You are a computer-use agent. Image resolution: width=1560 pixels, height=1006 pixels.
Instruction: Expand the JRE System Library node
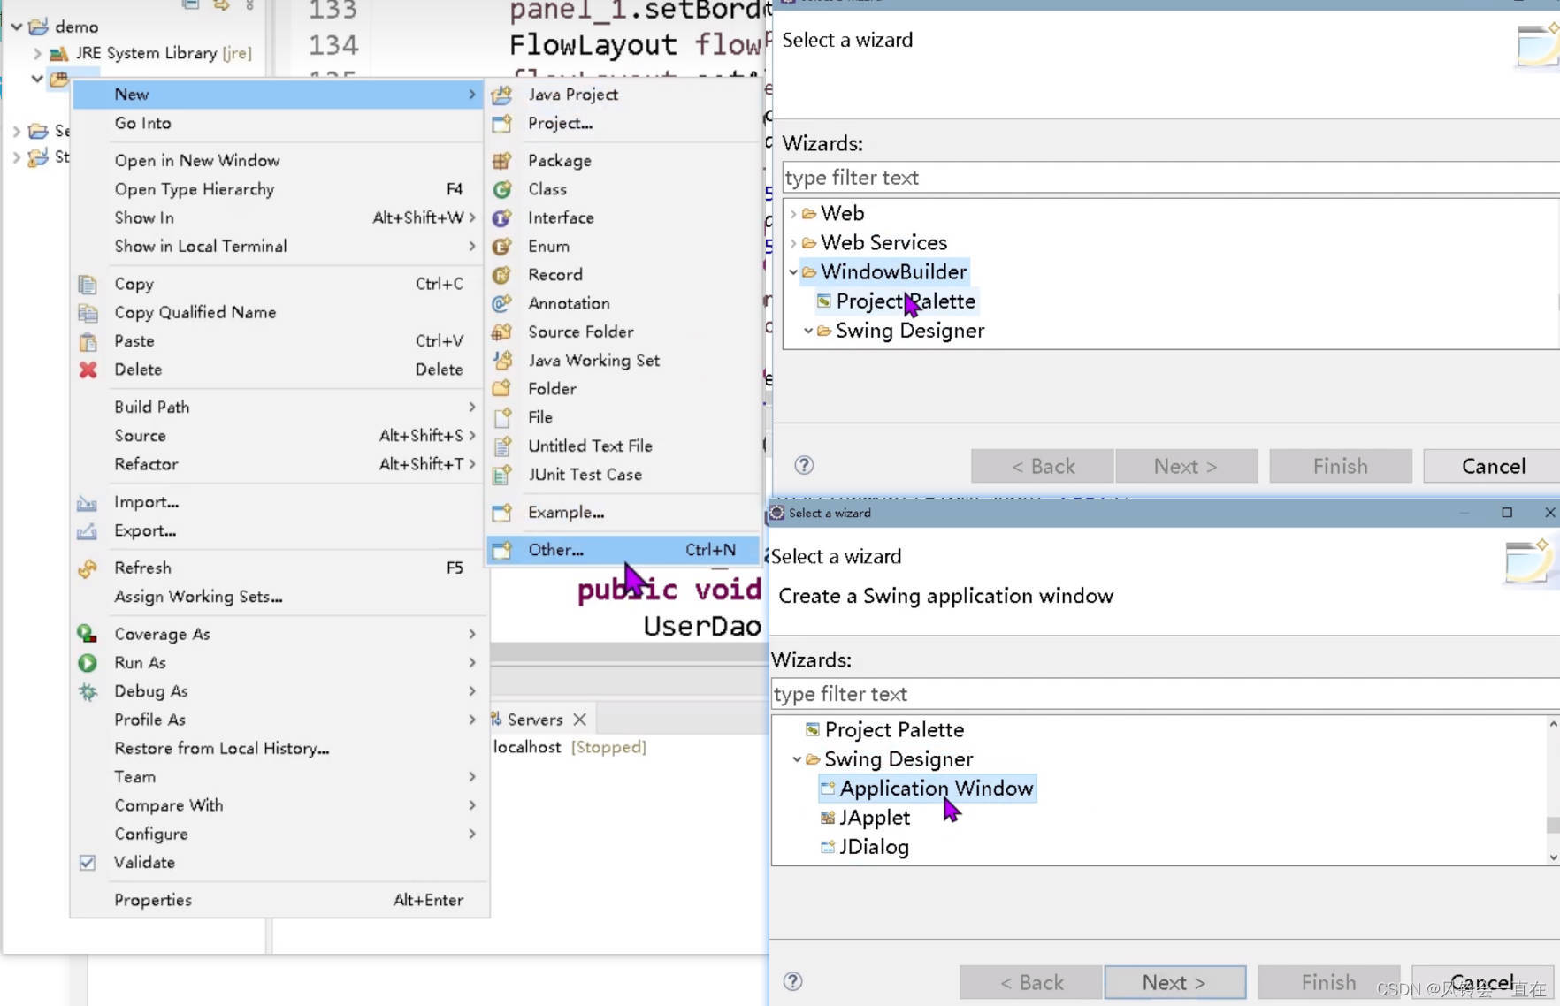pyautogui.click(x=37, y=53)
